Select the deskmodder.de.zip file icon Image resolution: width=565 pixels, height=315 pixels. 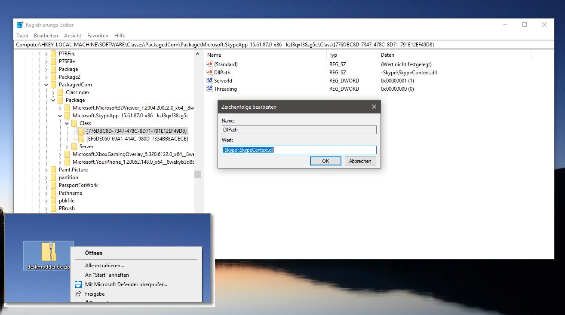click(48, 253)
